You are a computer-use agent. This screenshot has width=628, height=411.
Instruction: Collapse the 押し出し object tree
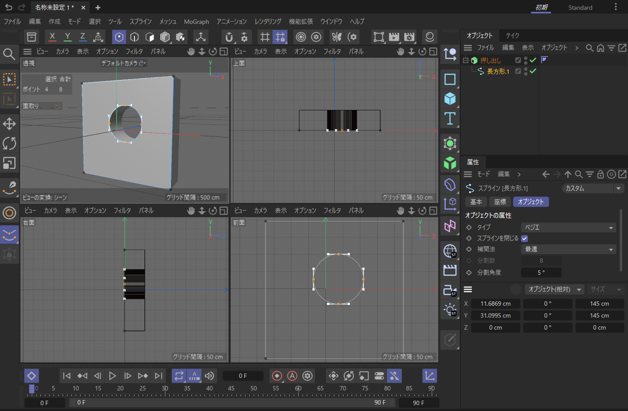tap(466, 60)
